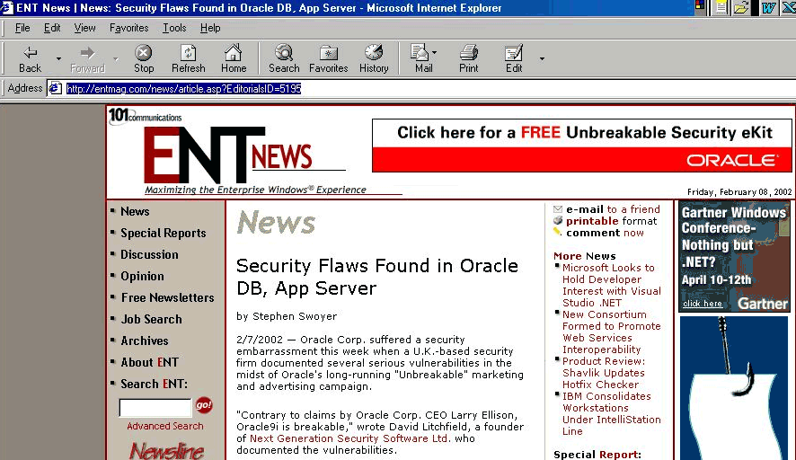796x460 pixels.
Task: Click the Back toolbar button
Action: click(x=30, y=59)
